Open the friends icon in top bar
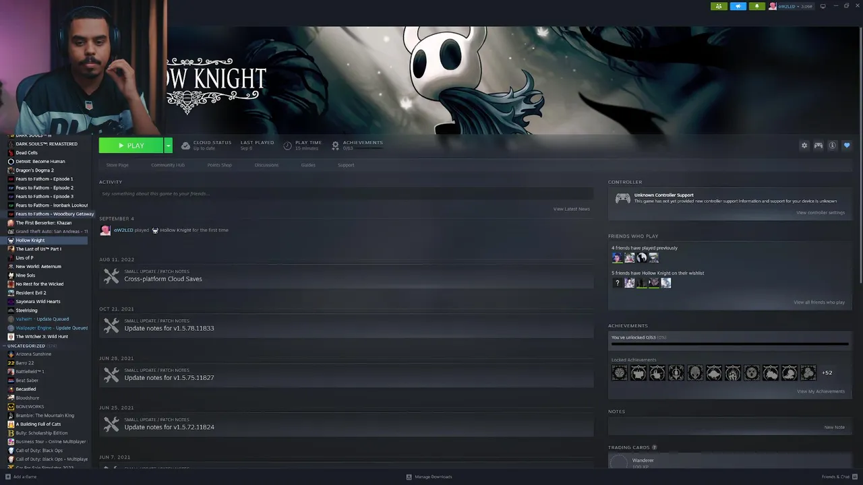Screen dimensions: 863x485 coord(719,6)
